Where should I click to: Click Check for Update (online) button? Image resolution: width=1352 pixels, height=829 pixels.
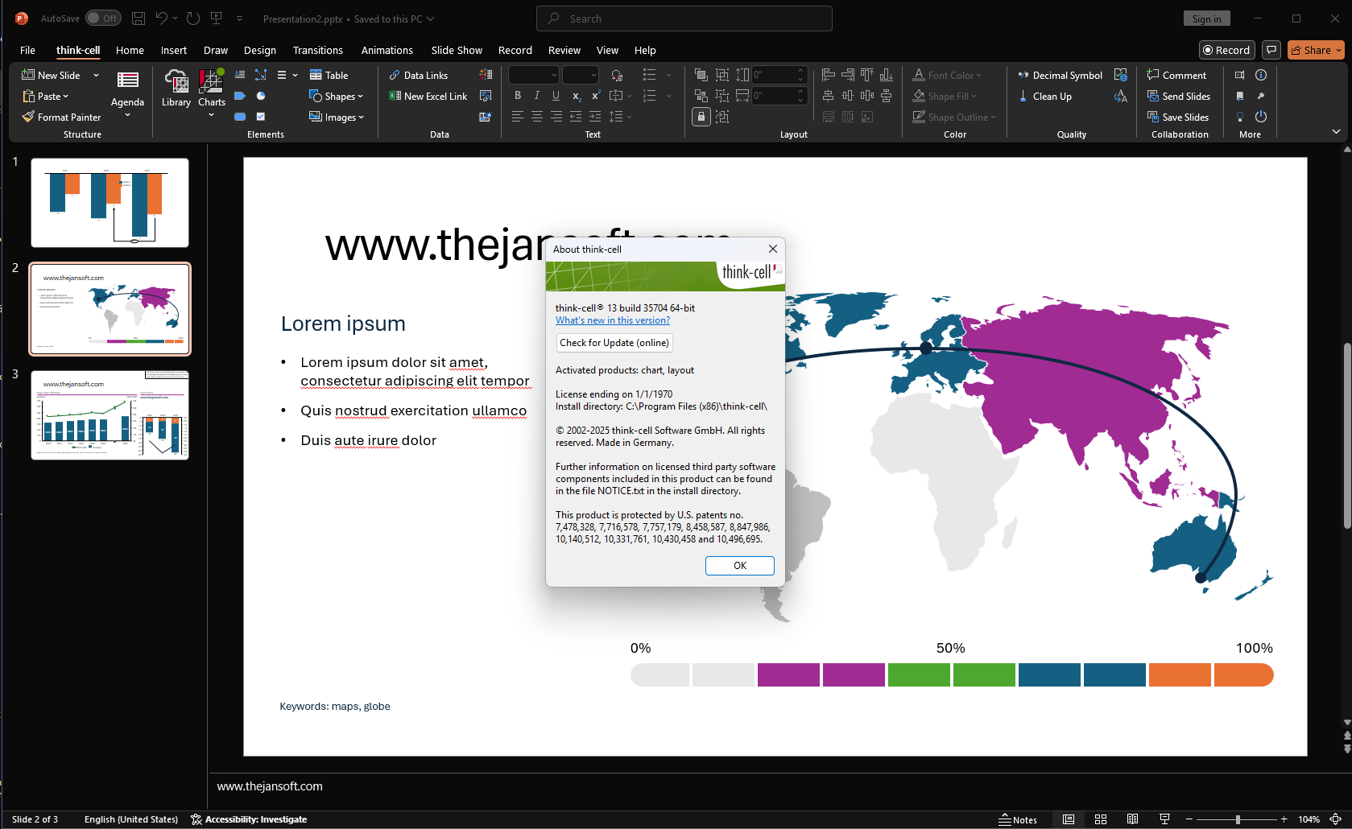(x=614, y=343)
